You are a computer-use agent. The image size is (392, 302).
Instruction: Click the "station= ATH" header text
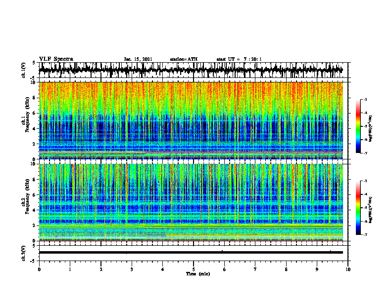click(x=184, y=59)
